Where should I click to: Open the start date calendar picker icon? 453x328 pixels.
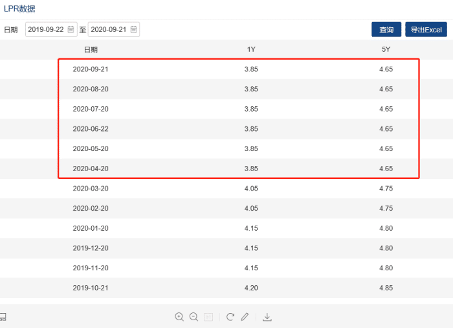pyautogui.click(x=71, y=30)
